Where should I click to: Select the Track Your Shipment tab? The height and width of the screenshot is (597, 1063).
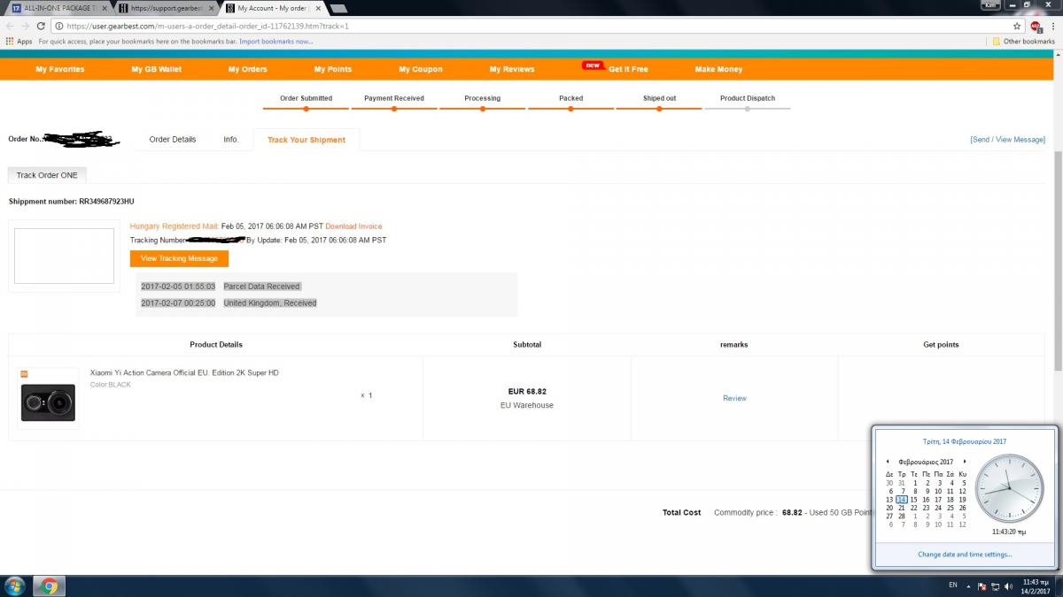tap(306, 140)
